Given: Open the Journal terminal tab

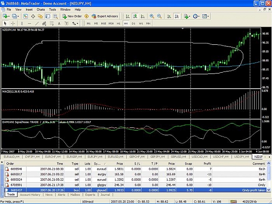Looking at the screenshot, I should tap(105, 194).
